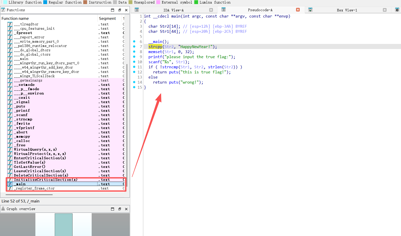The width and height of the screenshot is (401, 236).
Task: Toggle breakpoint dot on line 7
Action: point(134,46)
